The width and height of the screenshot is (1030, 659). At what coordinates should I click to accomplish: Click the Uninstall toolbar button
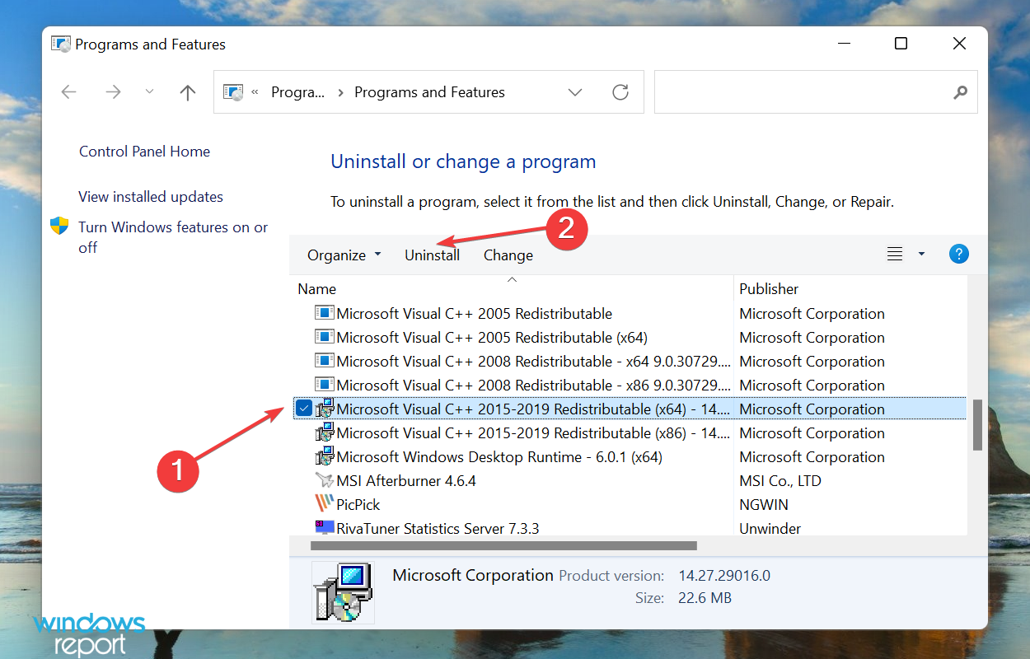[432, 255]
